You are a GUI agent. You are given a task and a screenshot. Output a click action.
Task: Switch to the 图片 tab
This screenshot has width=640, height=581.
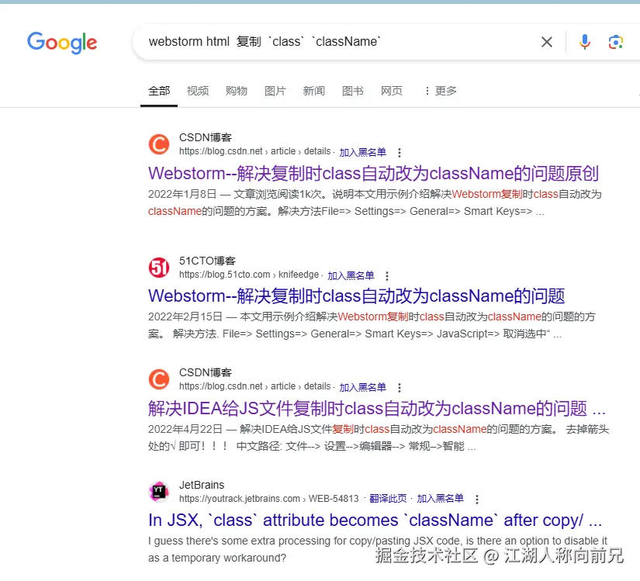point(275,91)
